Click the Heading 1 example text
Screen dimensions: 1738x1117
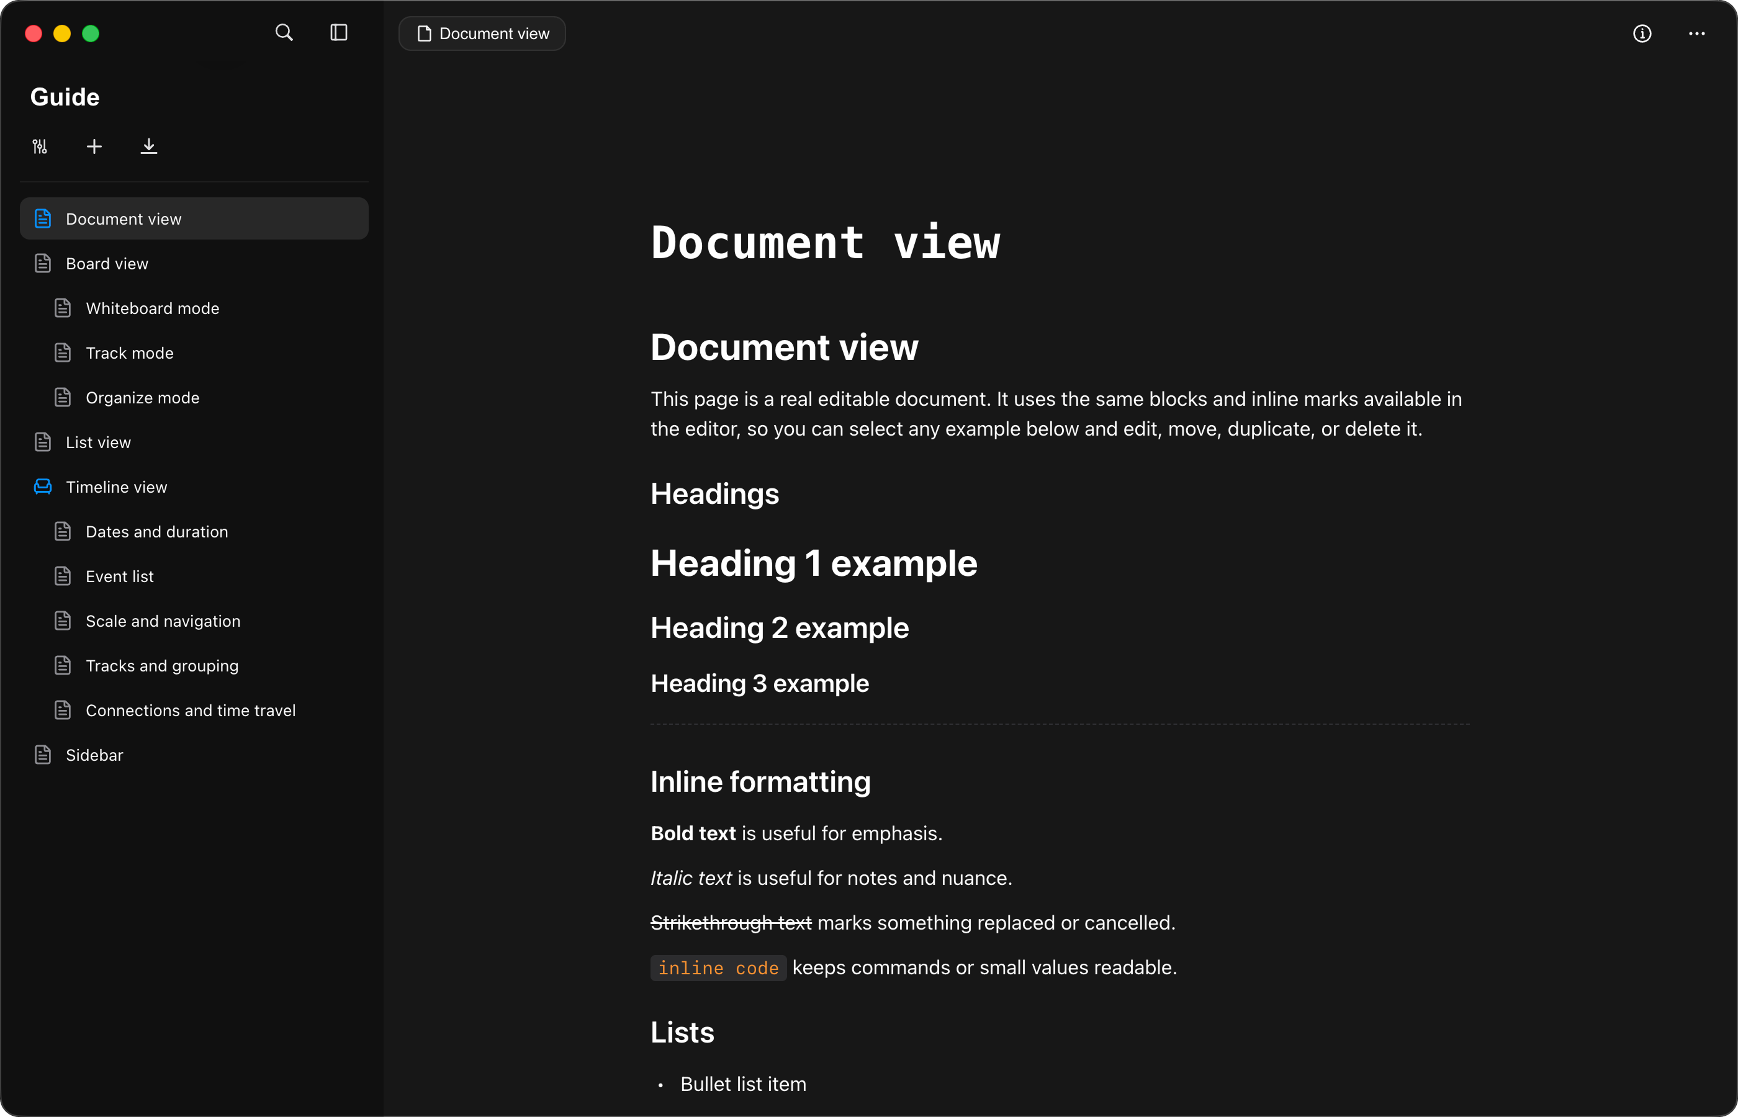point(814,563)
